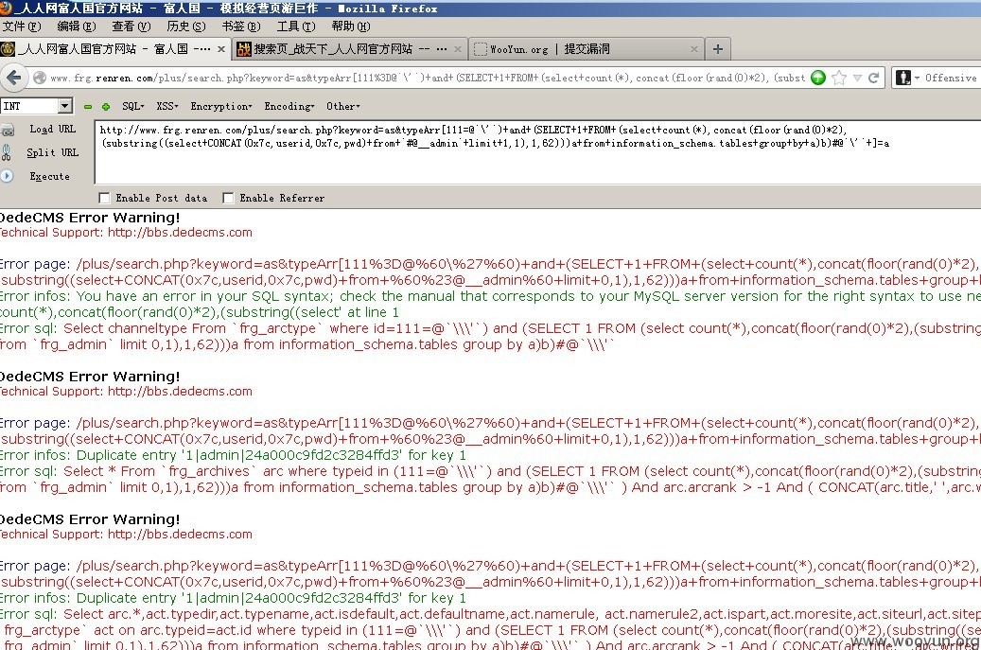Click HackBar green minus icon
The width and height of the screenshot is (981, 650).
[88, 106]
